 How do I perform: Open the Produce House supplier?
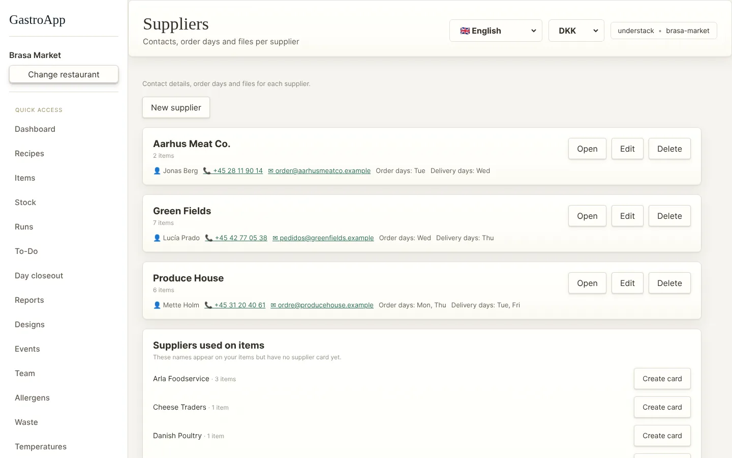(587, 283)
